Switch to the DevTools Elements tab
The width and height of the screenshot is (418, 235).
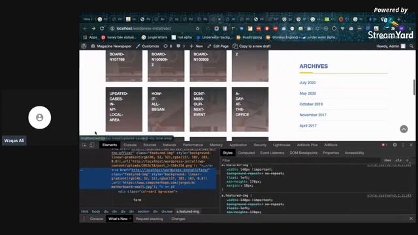(110, 145)
